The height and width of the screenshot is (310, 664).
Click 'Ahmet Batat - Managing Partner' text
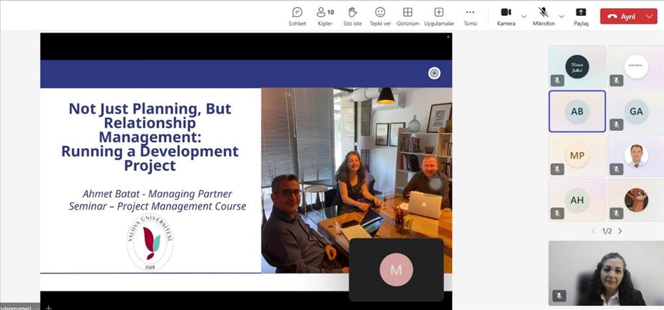click(157, 194)
